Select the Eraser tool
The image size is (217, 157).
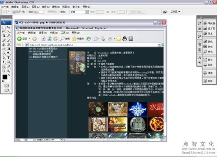[x=4, y=49]
